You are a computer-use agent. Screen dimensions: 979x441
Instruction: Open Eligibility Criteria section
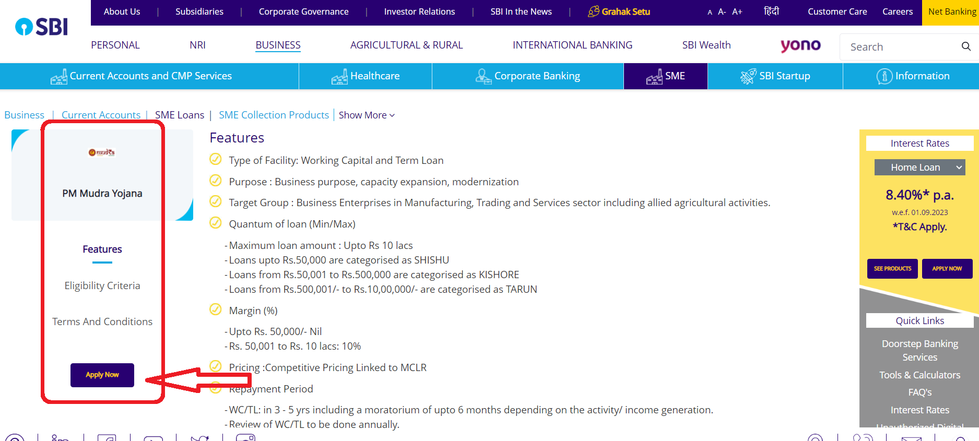102,285
